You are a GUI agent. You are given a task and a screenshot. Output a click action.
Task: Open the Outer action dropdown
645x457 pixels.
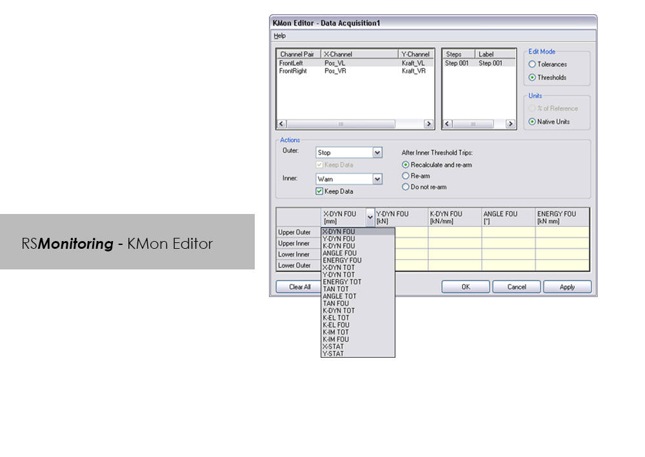pos(377,153)
